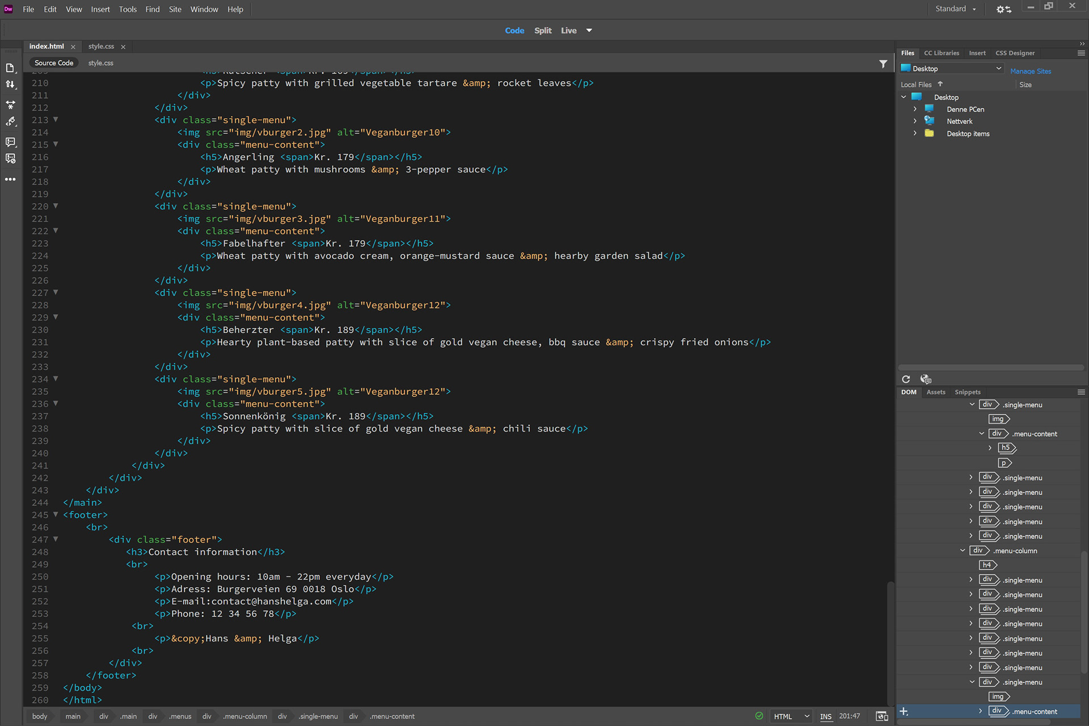Click the Size column header in Files

(1025, 85)
